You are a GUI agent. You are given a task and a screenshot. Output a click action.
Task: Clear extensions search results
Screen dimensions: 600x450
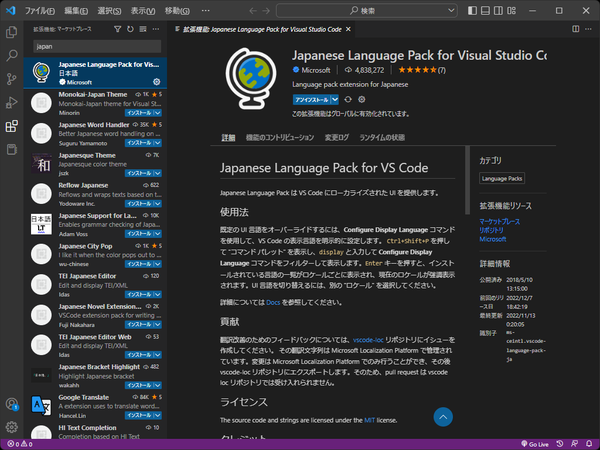[x=143, y=29]
